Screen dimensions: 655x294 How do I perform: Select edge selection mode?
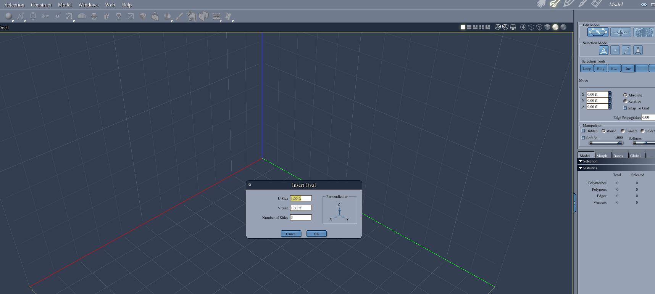click(626, 50)
